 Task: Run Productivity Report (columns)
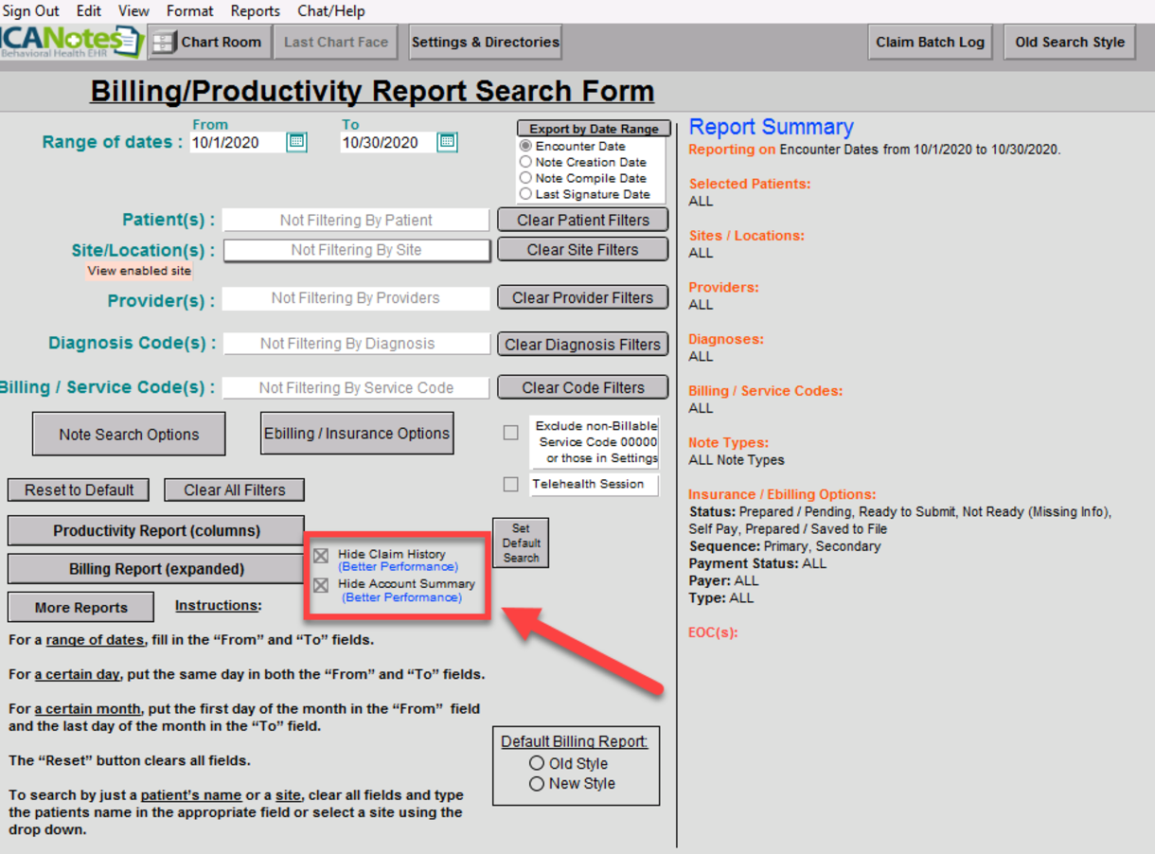point(156,530)
